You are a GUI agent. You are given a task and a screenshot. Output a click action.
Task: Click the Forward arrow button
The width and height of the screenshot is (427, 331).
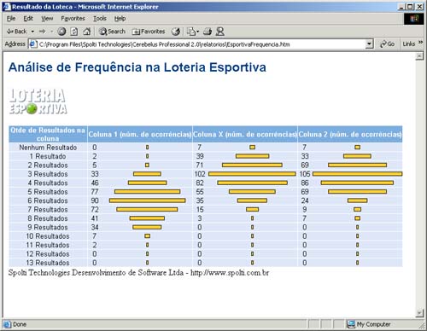tap(43, 32)
